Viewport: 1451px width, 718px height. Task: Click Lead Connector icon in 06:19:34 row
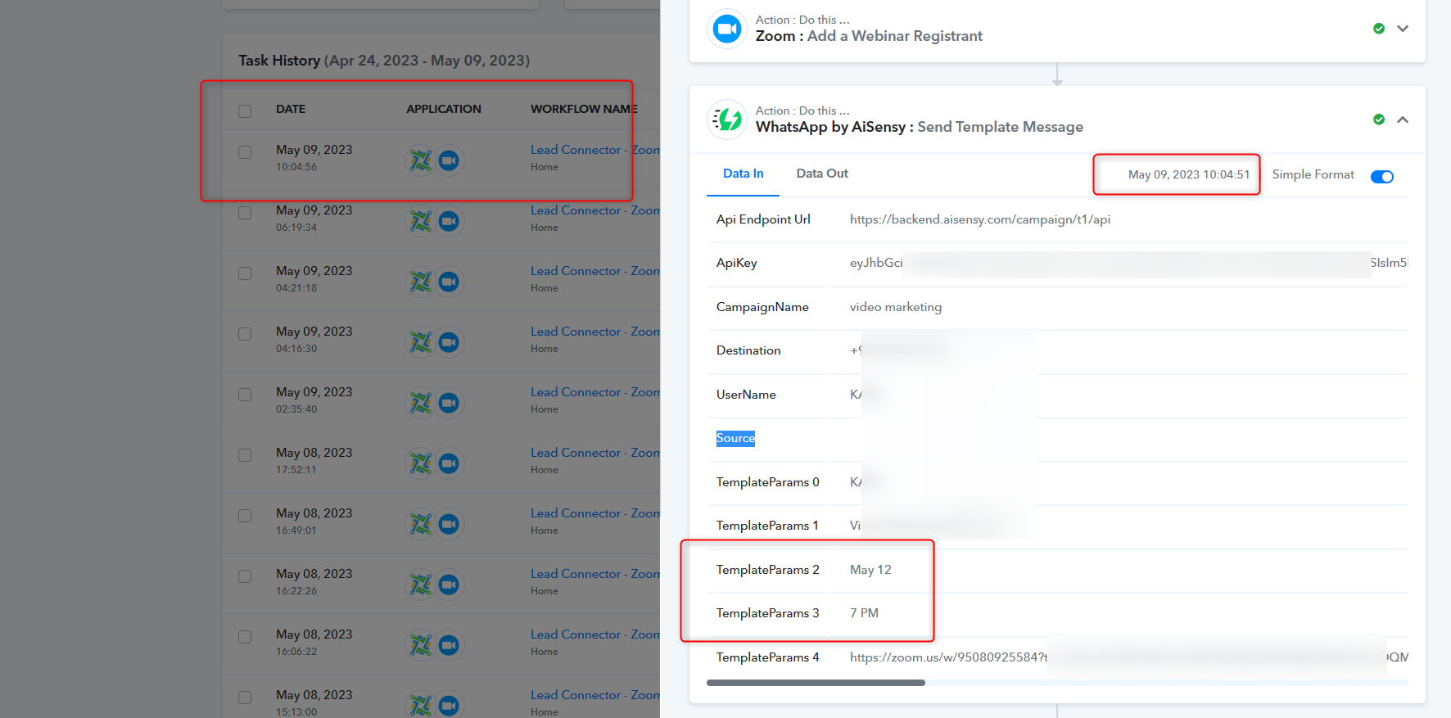(421, 221)
